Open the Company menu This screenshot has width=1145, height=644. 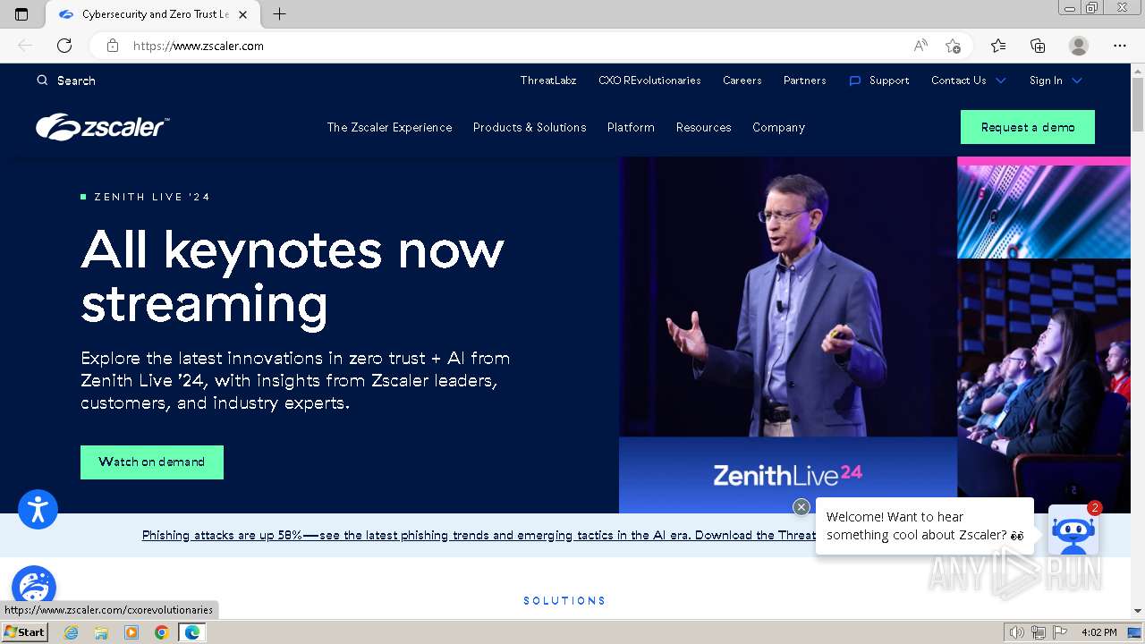(778, 128)
